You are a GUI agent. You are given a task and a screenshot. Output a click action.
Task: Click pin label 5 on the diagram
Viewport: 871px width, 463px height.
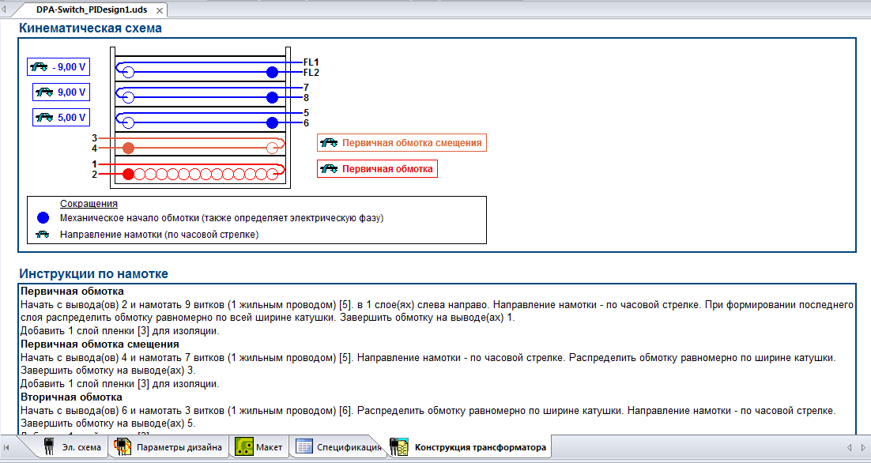point(306,113)
